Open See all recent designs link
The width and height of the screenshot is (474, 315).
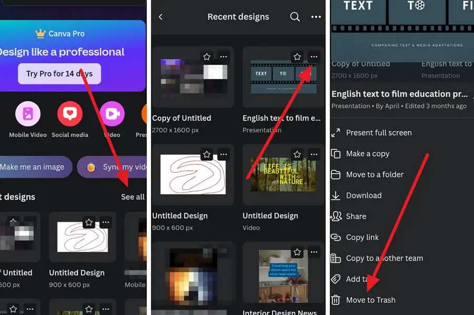(133, 197)
